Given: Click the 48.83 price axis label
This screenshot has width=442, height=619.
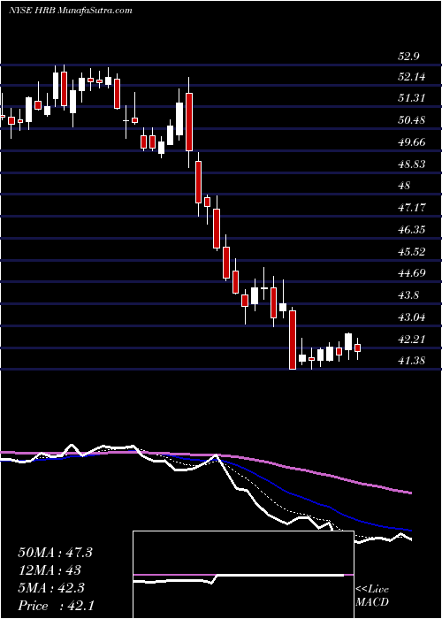Looking at the screenshot, I should coord(413,164).
